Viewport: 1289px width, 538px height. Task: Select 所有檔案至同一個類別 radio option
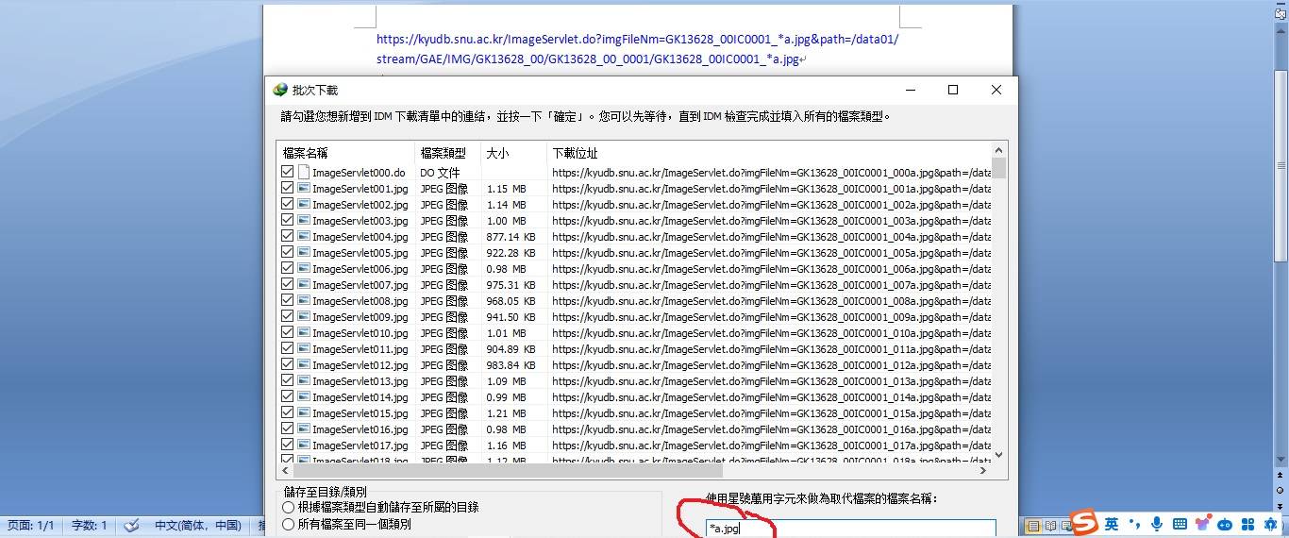pos(289,525)
